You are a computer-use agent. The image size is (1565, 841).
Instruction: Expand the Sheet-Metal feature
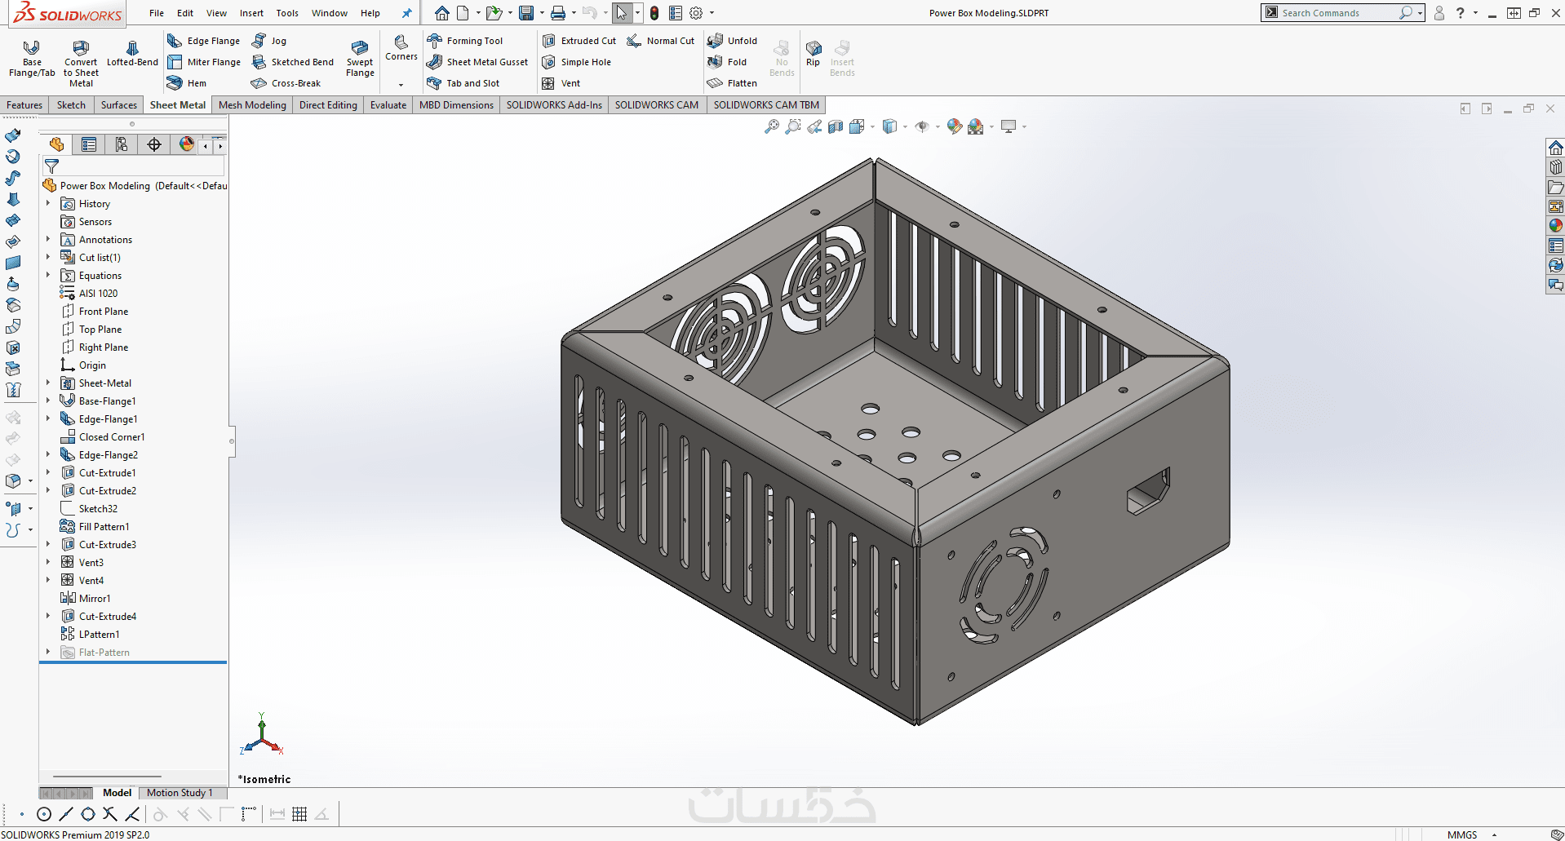[x=48, y=383]
